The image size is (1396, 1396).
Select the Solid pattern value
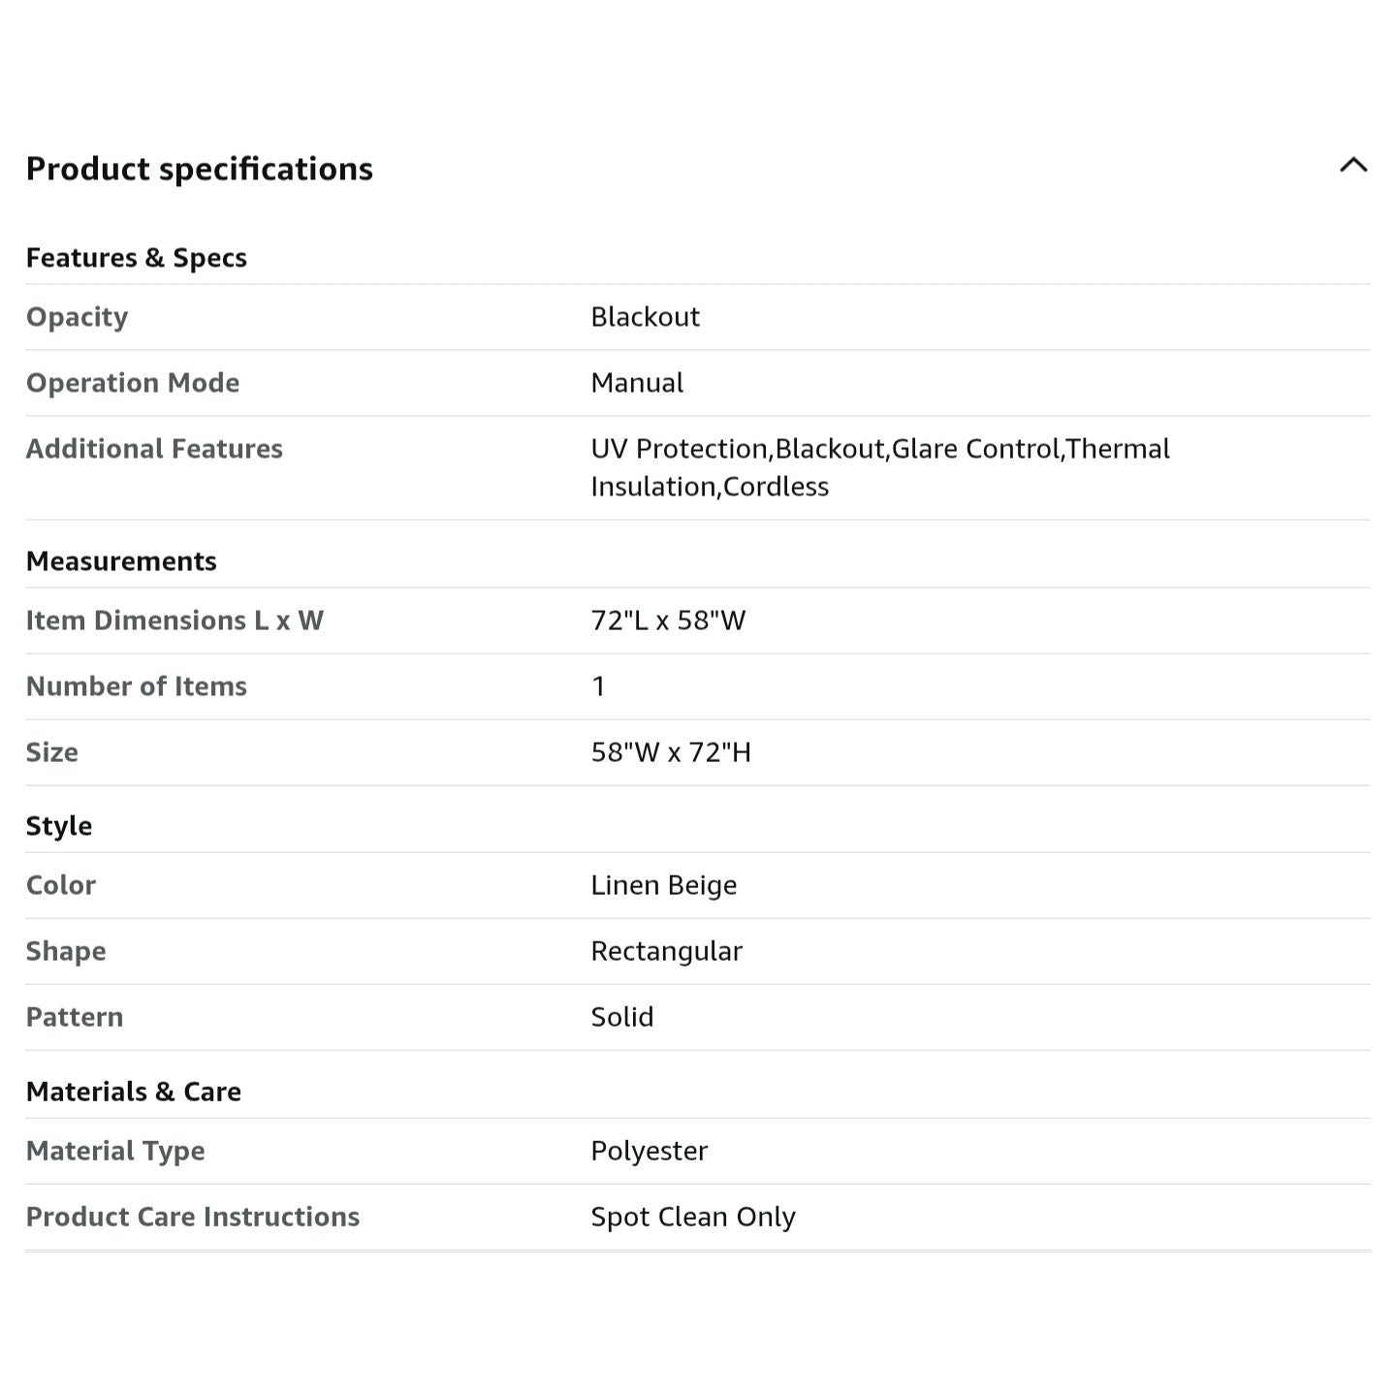[622, 1017]
